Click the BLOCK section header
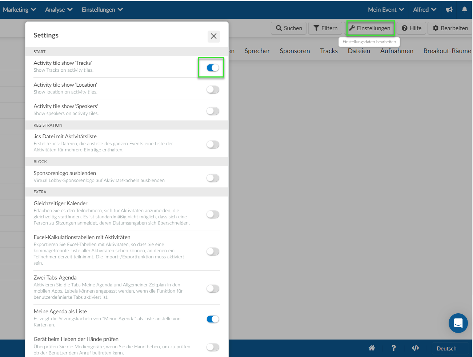The width and height of the screenshot is (473, 357). (40, 162)
